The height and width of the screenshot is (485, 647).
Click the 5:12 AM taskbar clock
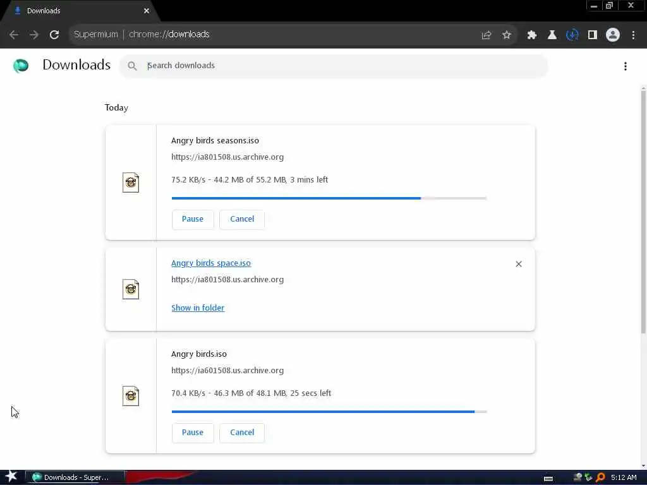coord(624,477)
